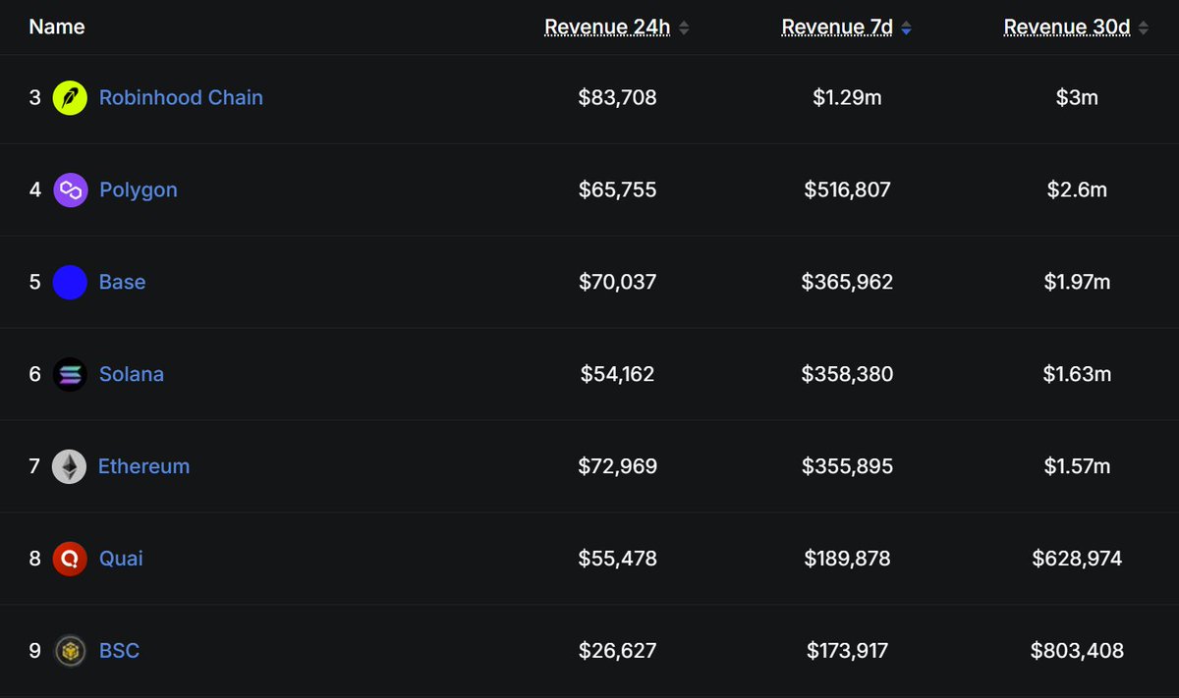The width and height of the screenshot is (1179, 698).
Task: Click the Solana logo icon
Action: (70, 375)
